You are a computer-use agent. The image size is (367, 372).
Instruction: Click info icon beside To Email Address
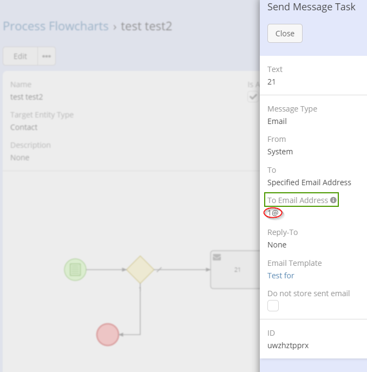pos(333,200)
